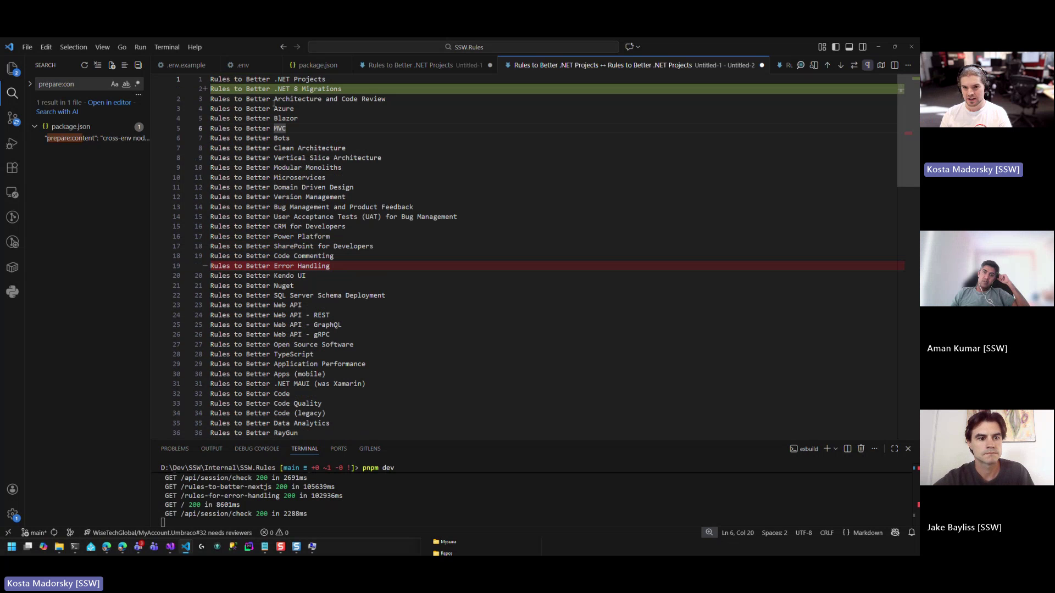Open the new terminal dropdown arrow
1055x593 pixels.
coord(834,449)
